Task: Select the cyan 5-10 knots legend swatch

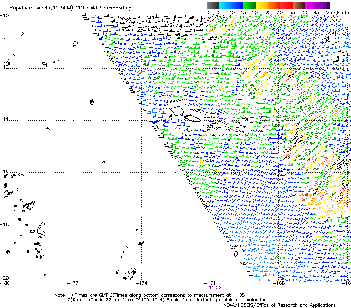Action: [x=225, y=6]
